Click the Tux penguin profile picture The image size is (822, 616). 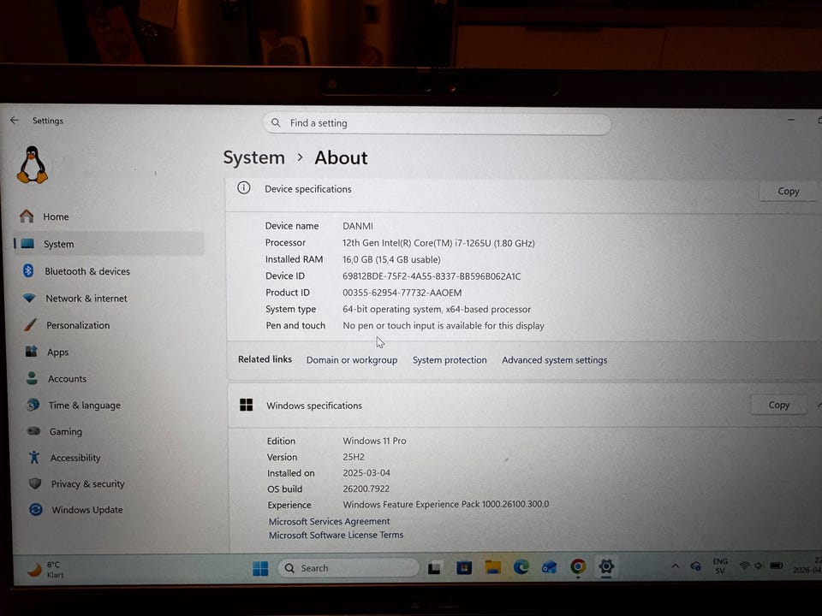click(33, 165)
